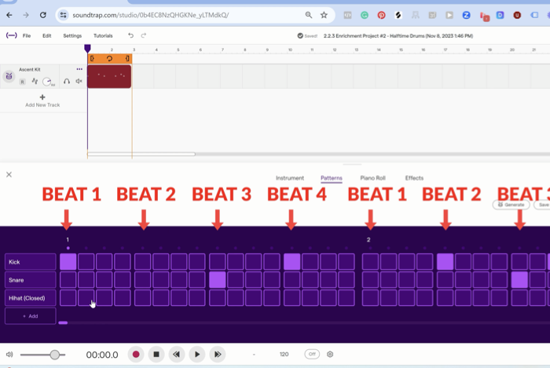Turn off the lit Kick step on beat 1 of bar 1
550x368 pixels.
pos(68,262)
